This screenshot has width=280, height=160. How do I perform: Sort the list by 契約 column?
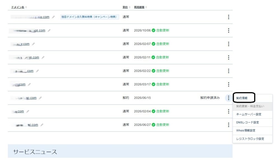[126, 7]
